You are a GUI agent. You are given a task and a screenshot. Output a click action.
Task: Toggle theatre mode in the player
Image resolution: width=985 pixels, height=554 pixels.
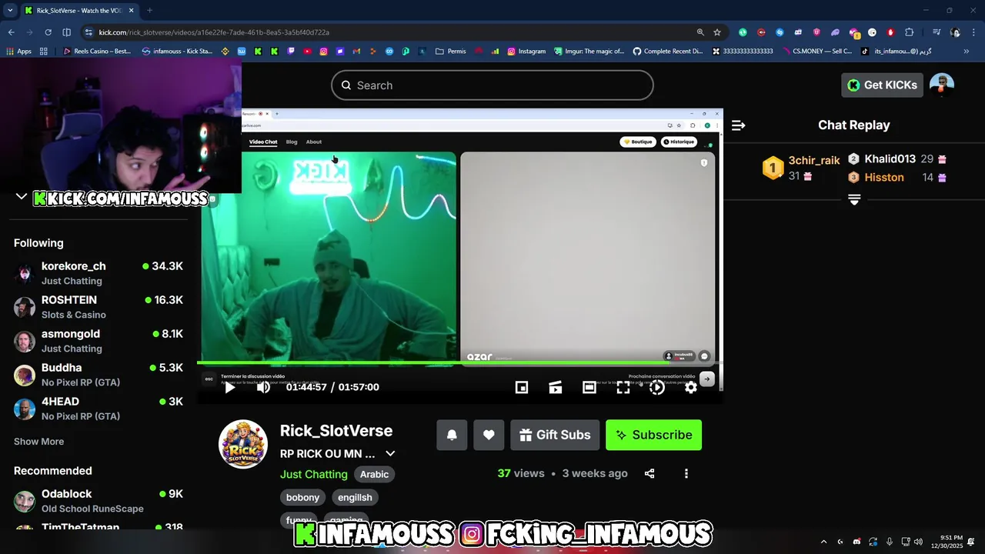589,387
